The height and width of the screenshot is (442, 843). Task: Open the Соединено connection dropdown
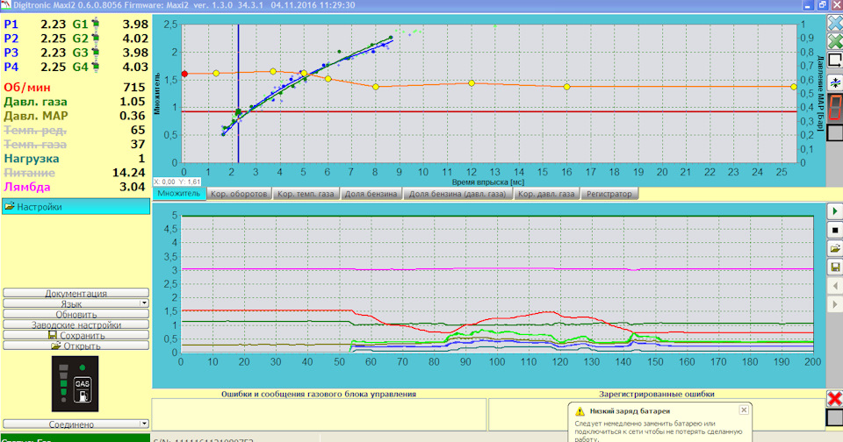[76, 424]
